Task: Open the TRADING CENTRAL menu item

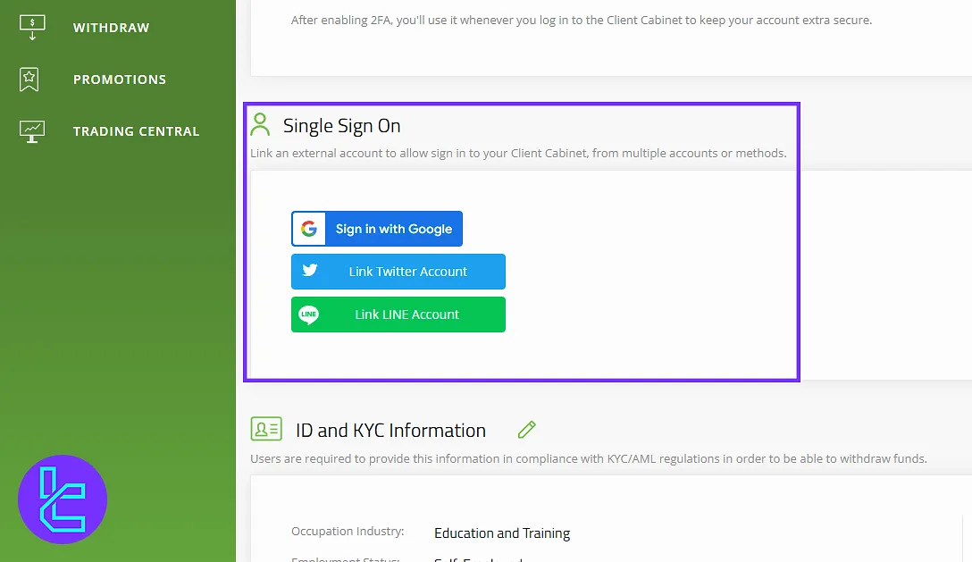Action: (x=137, y=131)
